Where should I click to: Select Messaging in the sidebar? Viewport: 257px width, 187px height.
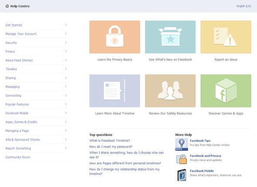(x=13, y=87)
